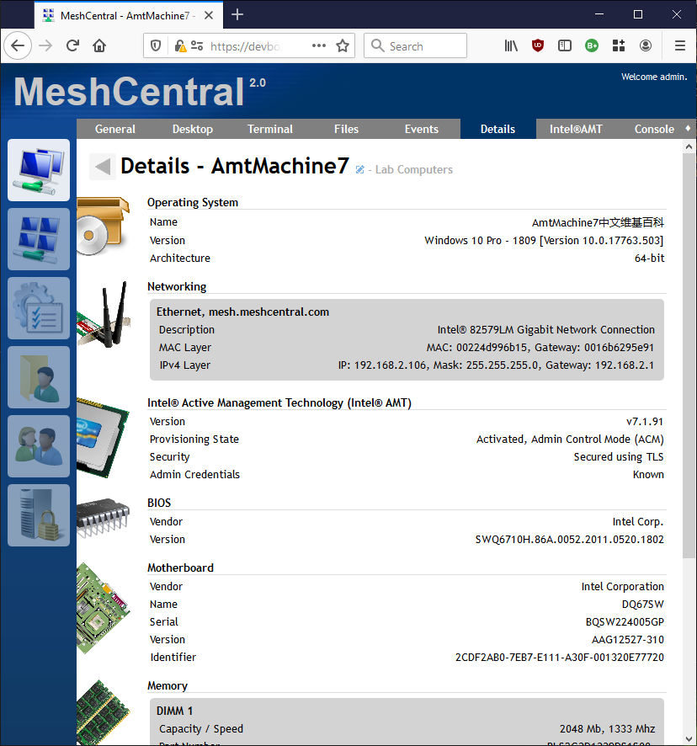Close the MeshCentral browser tab
Viewport: 697px width, 746px height.
[209, 15]
